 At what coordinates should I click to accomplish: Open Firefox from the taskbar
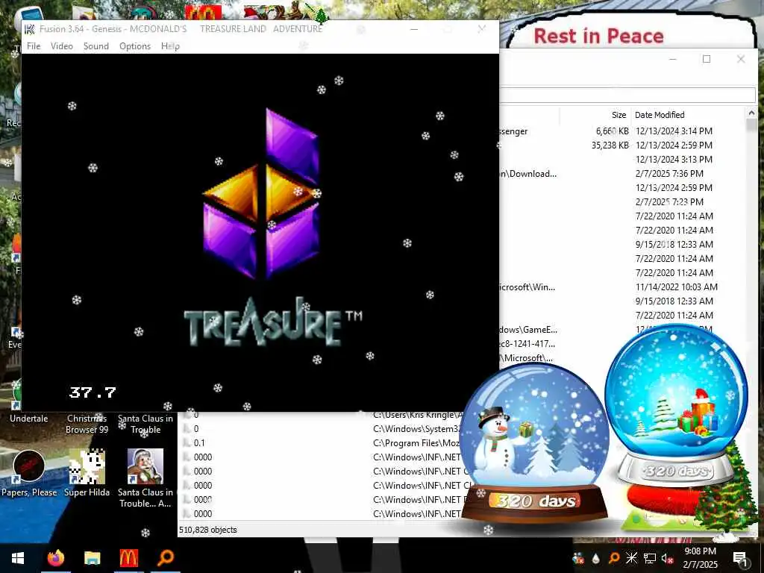[x=55, y=558]
